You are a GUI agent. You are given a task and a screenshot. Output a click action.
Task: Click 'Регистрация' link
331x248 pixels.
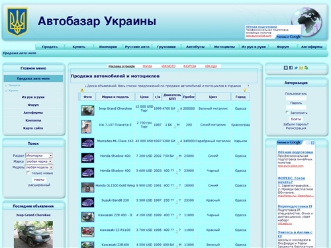coord(296,128)
